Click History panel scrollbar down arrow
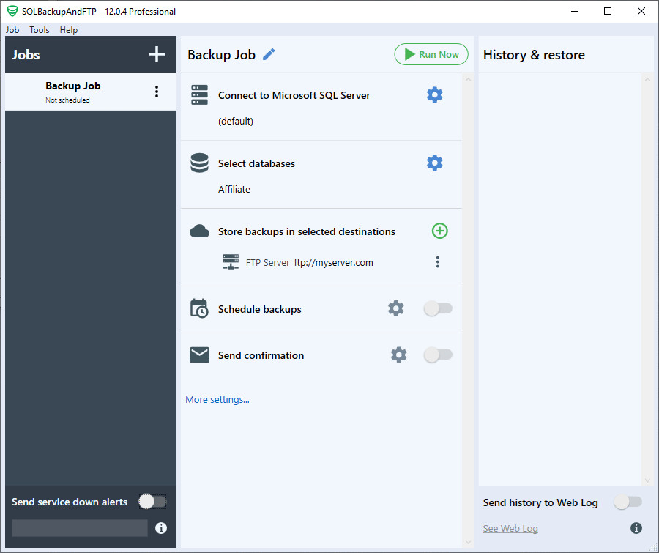Image resolution: width=659 pixels, height=553 pixels. pos(647,480)
